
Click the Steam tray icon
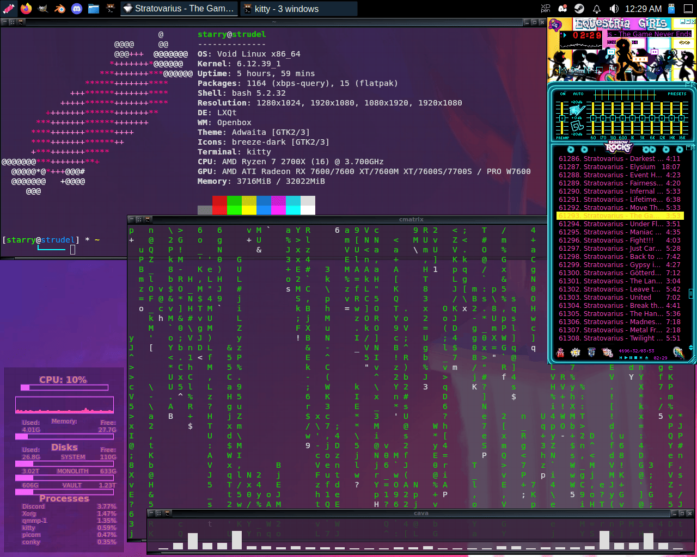point(579,9)
